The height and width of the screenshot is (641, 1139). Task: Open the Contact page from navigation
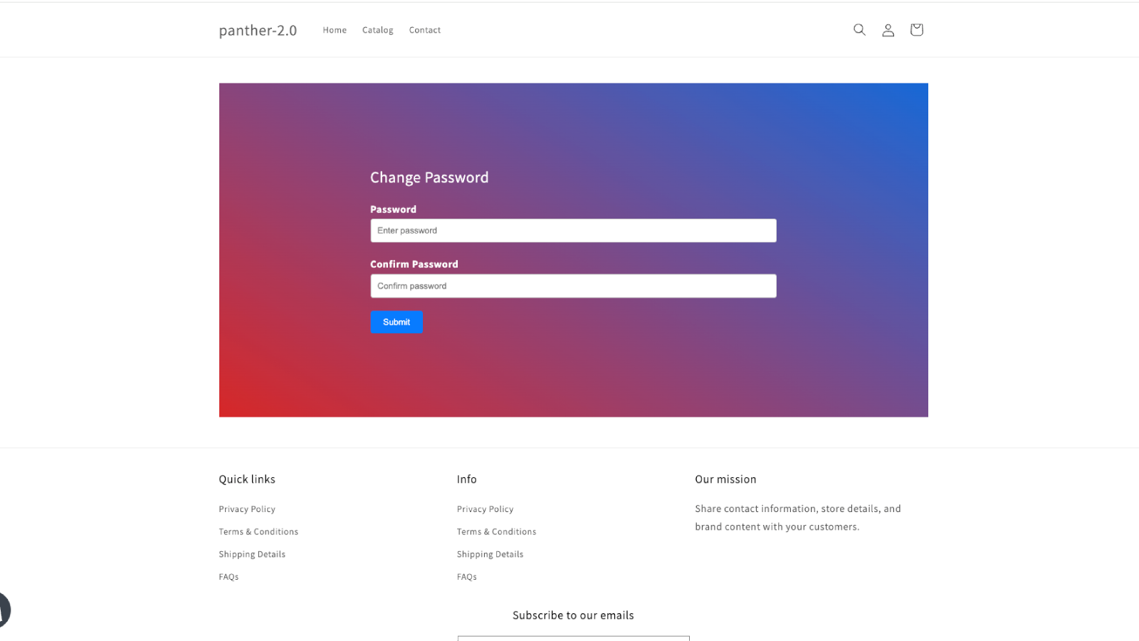pos(424,30)
